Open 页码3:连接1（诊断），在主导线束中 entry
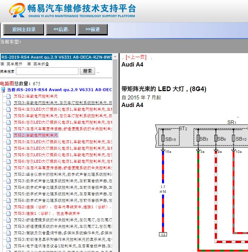This screenshot has height=252, width=248. [x=47, y=213]
